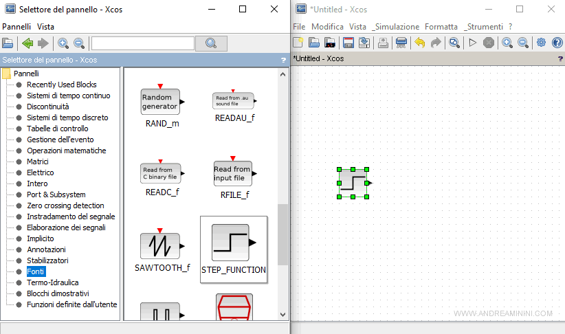The height and width of the screenshot is (334, 565).
Task: Select Zero crossing detection palette
Action: 65,205
